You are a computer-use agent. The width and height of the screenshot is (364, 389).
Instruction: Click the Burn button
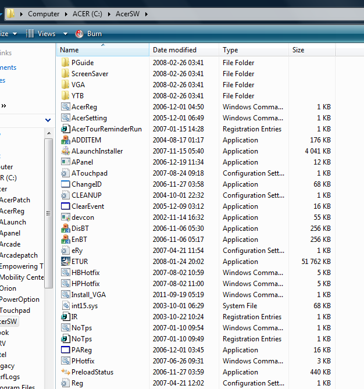pos(88,34)
